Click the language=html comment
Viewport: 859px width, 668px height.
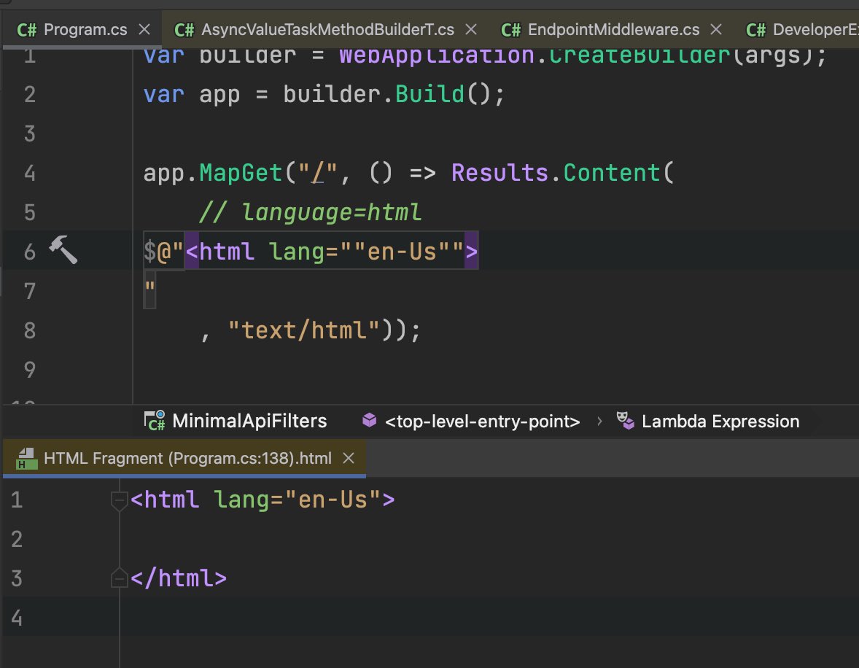click(310, 213)
